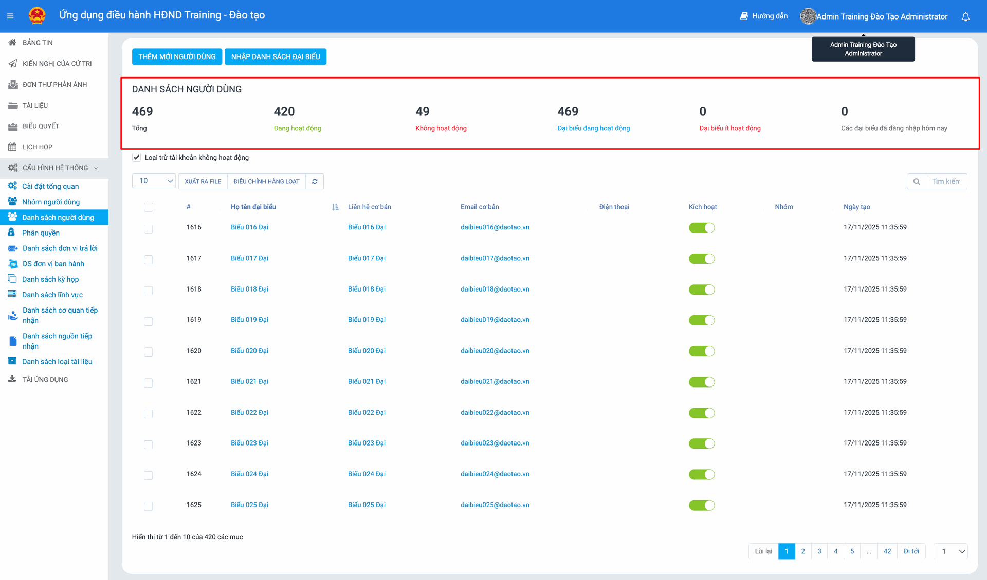Image resolution: width=987 pixels, height=580 pixels.
Task: Click the search magnifier icon
Action: [x=916, y=181]
